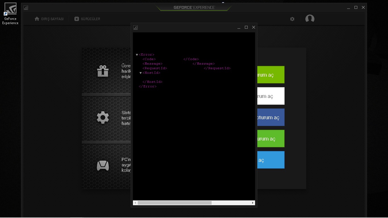Click the SHIELD controller icon in left panel
Screen dimensions: 388x218
103,165
